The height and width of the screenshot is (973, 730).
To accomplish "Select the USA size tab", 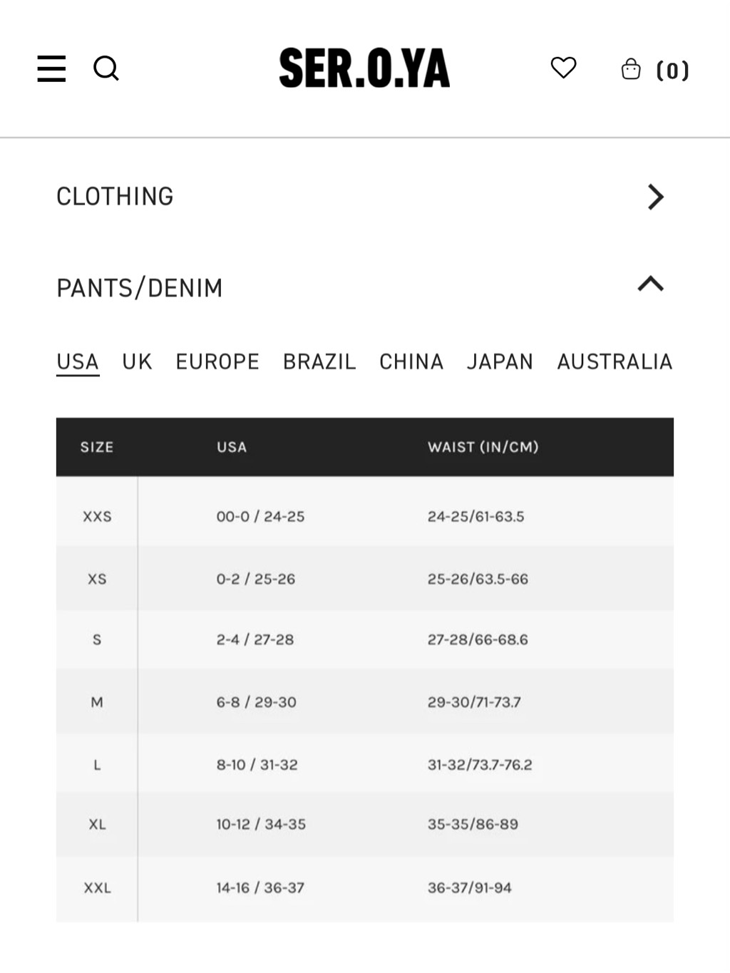I will click(78, 362).
